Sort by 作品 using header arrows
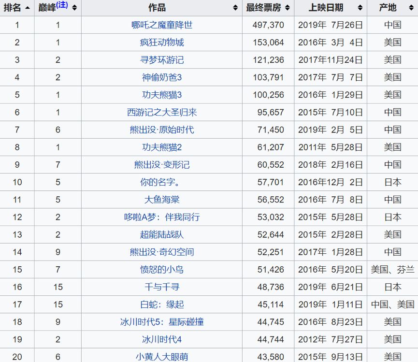Image resolution: width=418 pixels, height=362 pixels. [x=235, y=8]
